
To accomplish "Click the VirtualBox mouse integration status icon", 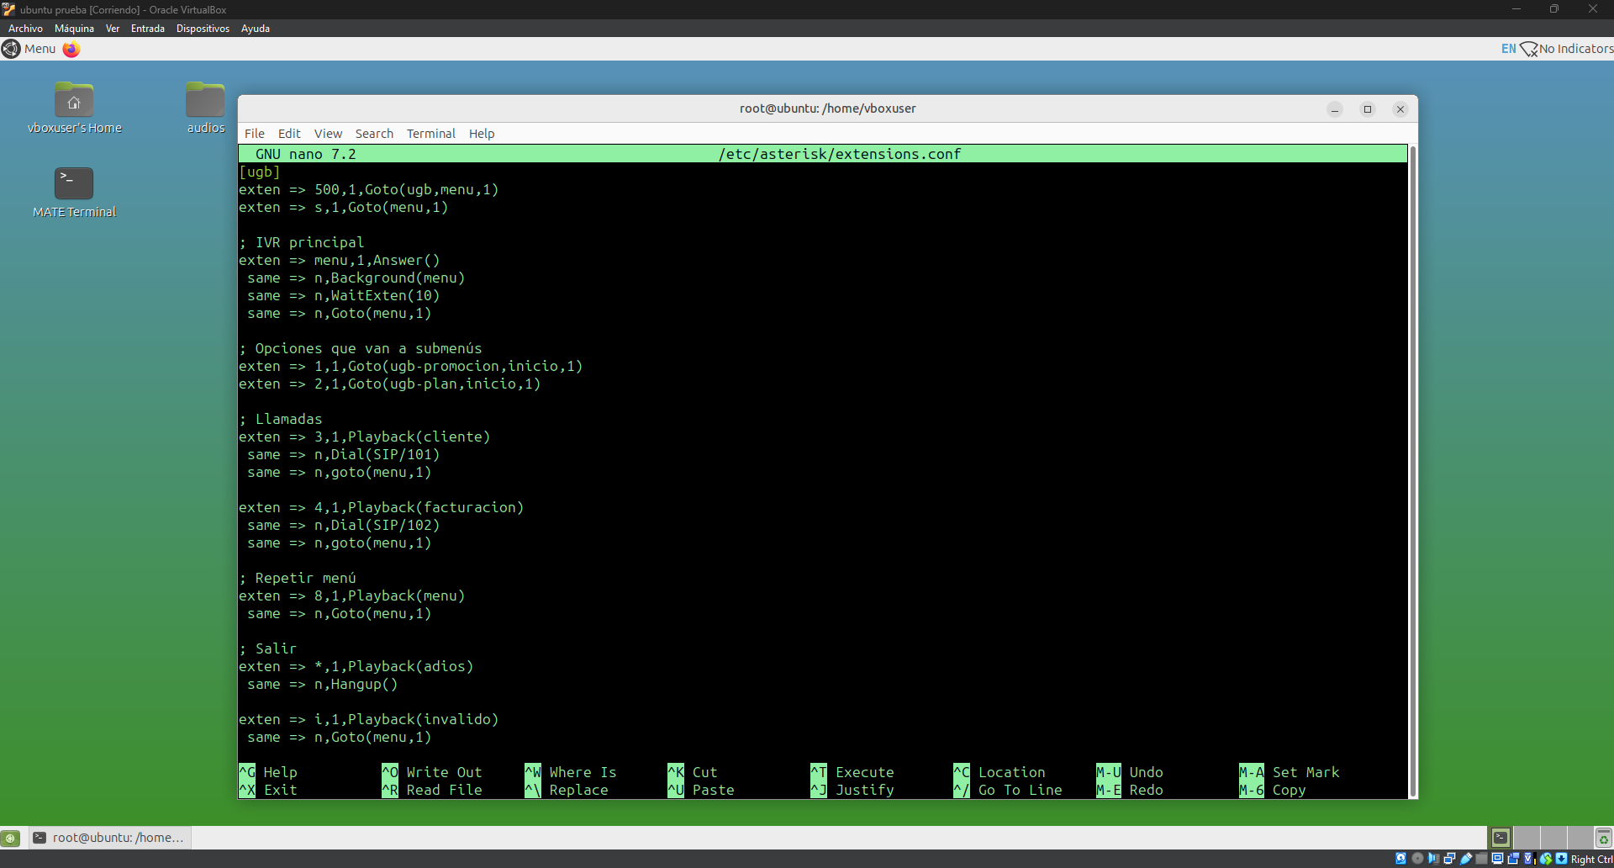I will 1545,859.
